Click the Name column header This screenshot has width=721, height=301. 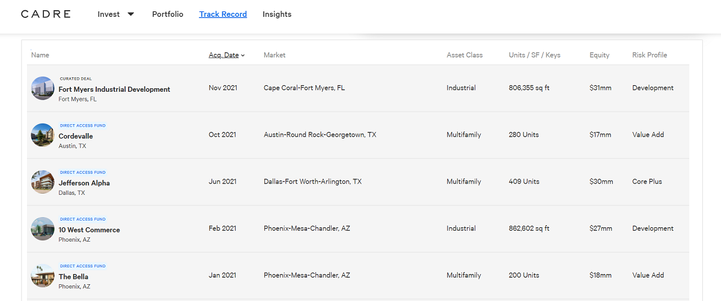[x=40, y=55]
